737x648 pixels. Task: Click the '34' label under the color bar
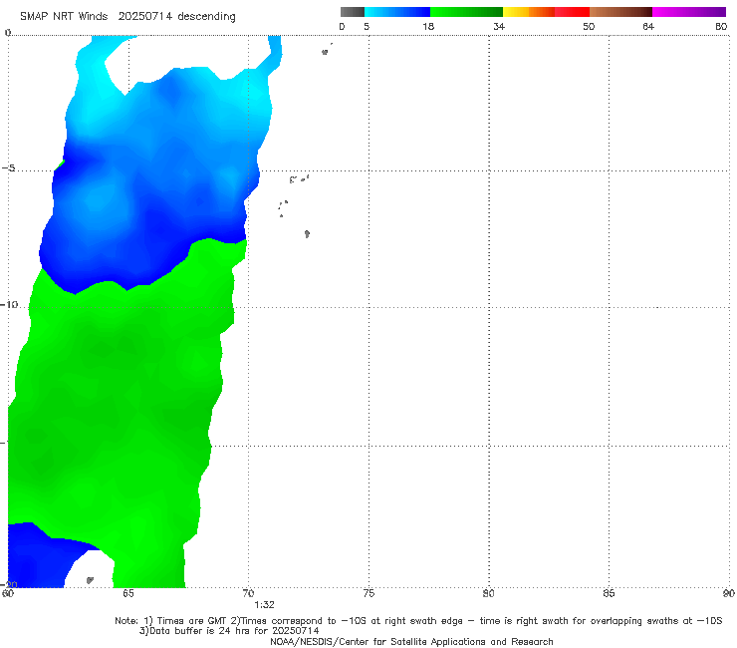click(499, 26)
